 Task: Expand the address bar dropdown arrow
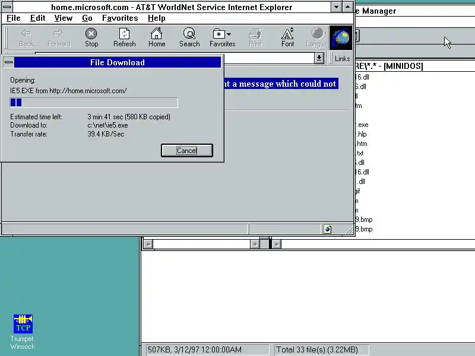tap(319, 58)
